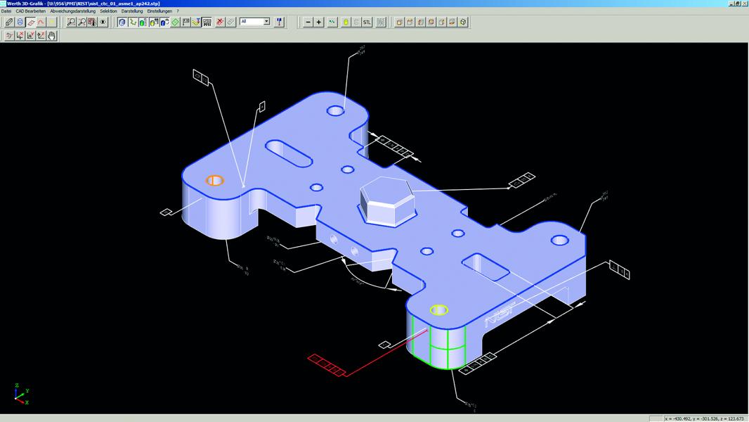Open the Datei menu
Image resolution: width=749 pixels, height=422 pixels.
tap(6, 11)
